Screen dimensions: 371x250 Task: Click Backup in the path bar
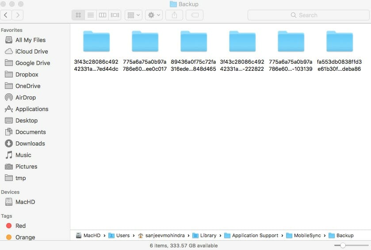(341, 235)
